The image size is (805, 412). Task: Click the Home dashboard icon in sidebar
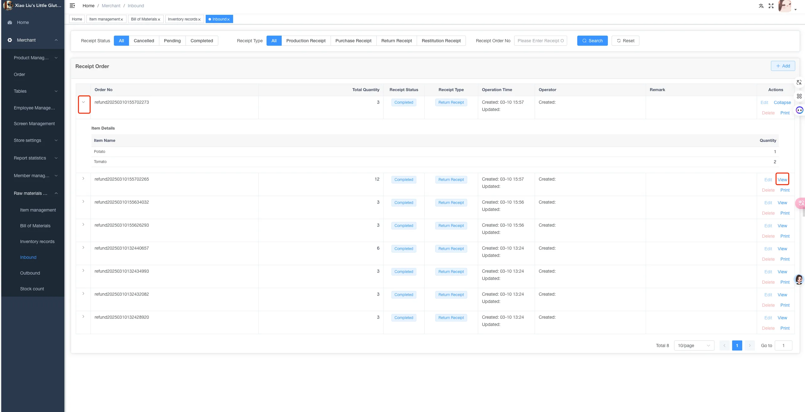click(x=10, y=22)
